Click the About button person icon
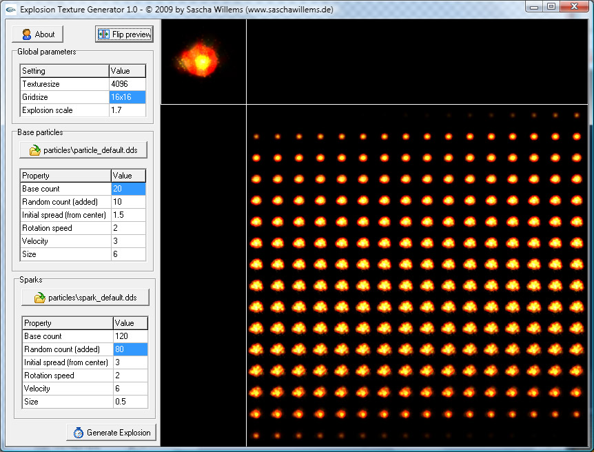Viewport: 594px width, 452px height. (x=27, y=34)
